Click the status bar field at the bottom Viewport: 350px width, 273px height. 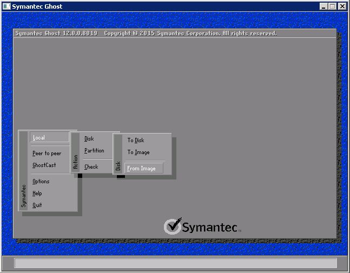pos(175,263)
